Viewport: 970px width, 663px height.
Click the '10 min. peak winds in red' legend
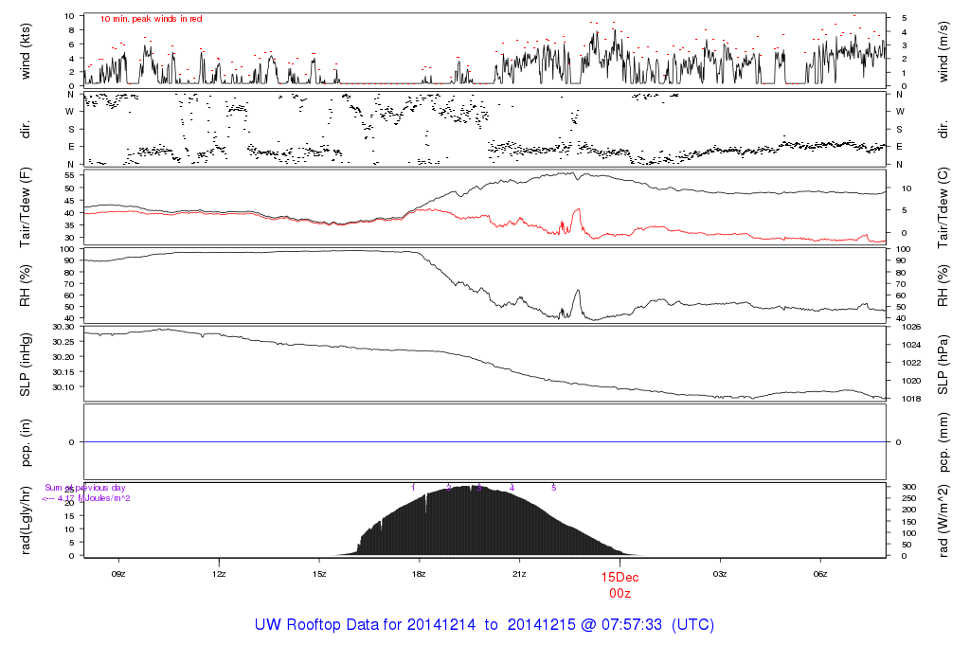pyautogui.click(x=151, y=18)
